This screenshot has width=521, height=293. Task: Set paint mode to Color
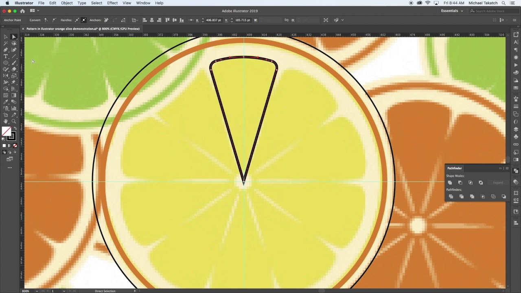tap(4, 146)
